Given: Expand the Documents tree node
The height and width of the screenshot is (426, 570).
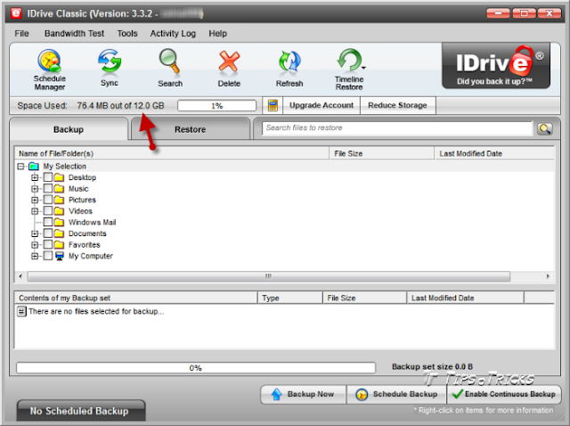Looking at the screenshot, I should [35, 233].
